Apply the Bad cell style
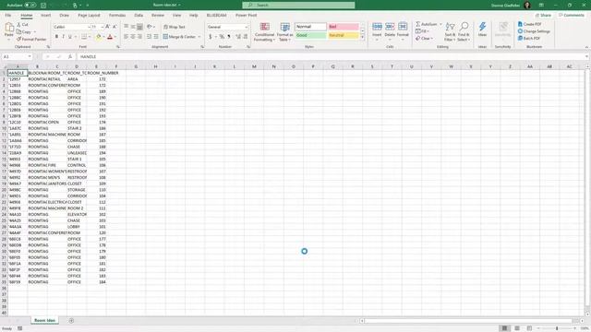 tap(344, 27)
